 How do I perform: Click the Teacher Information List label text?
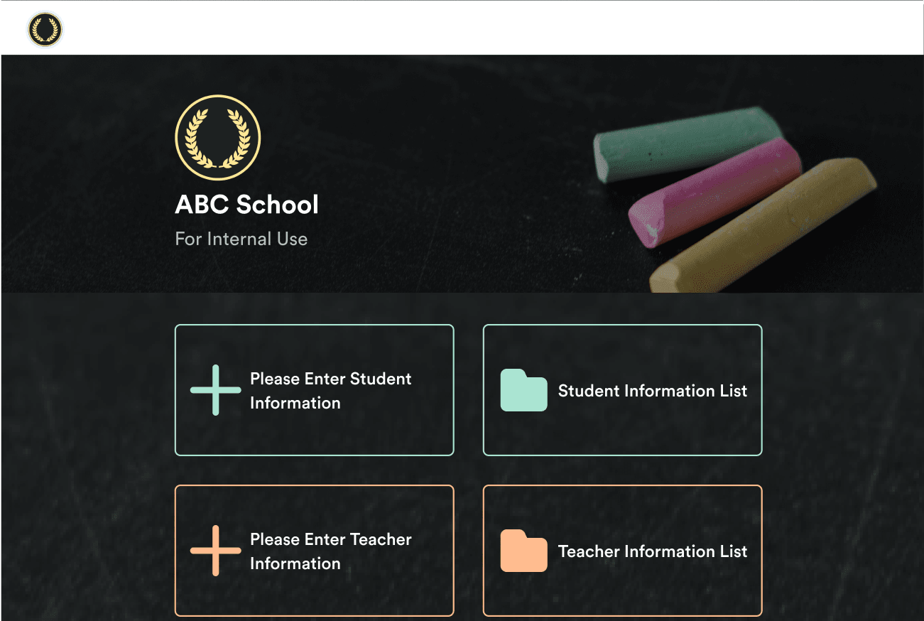653,551
